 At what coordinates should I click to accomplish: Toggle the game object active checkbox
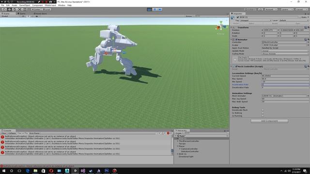[x=238, y=17]
